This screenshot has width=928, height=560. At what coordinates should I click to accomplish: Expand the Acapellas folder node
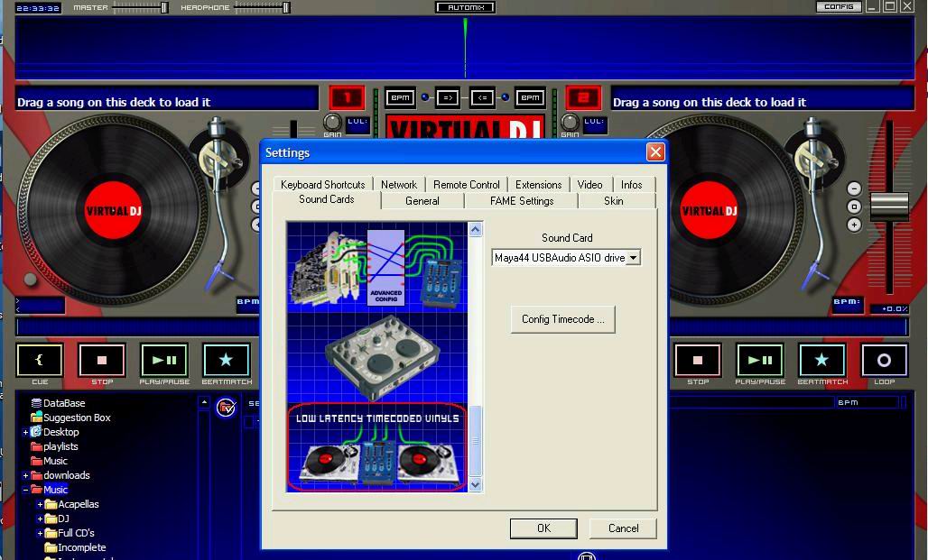pyautogui.click(x=40, y=504)
